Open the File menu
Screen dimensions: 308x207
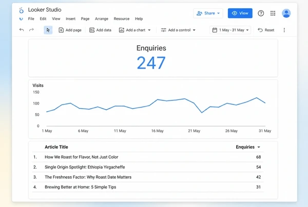31,19
